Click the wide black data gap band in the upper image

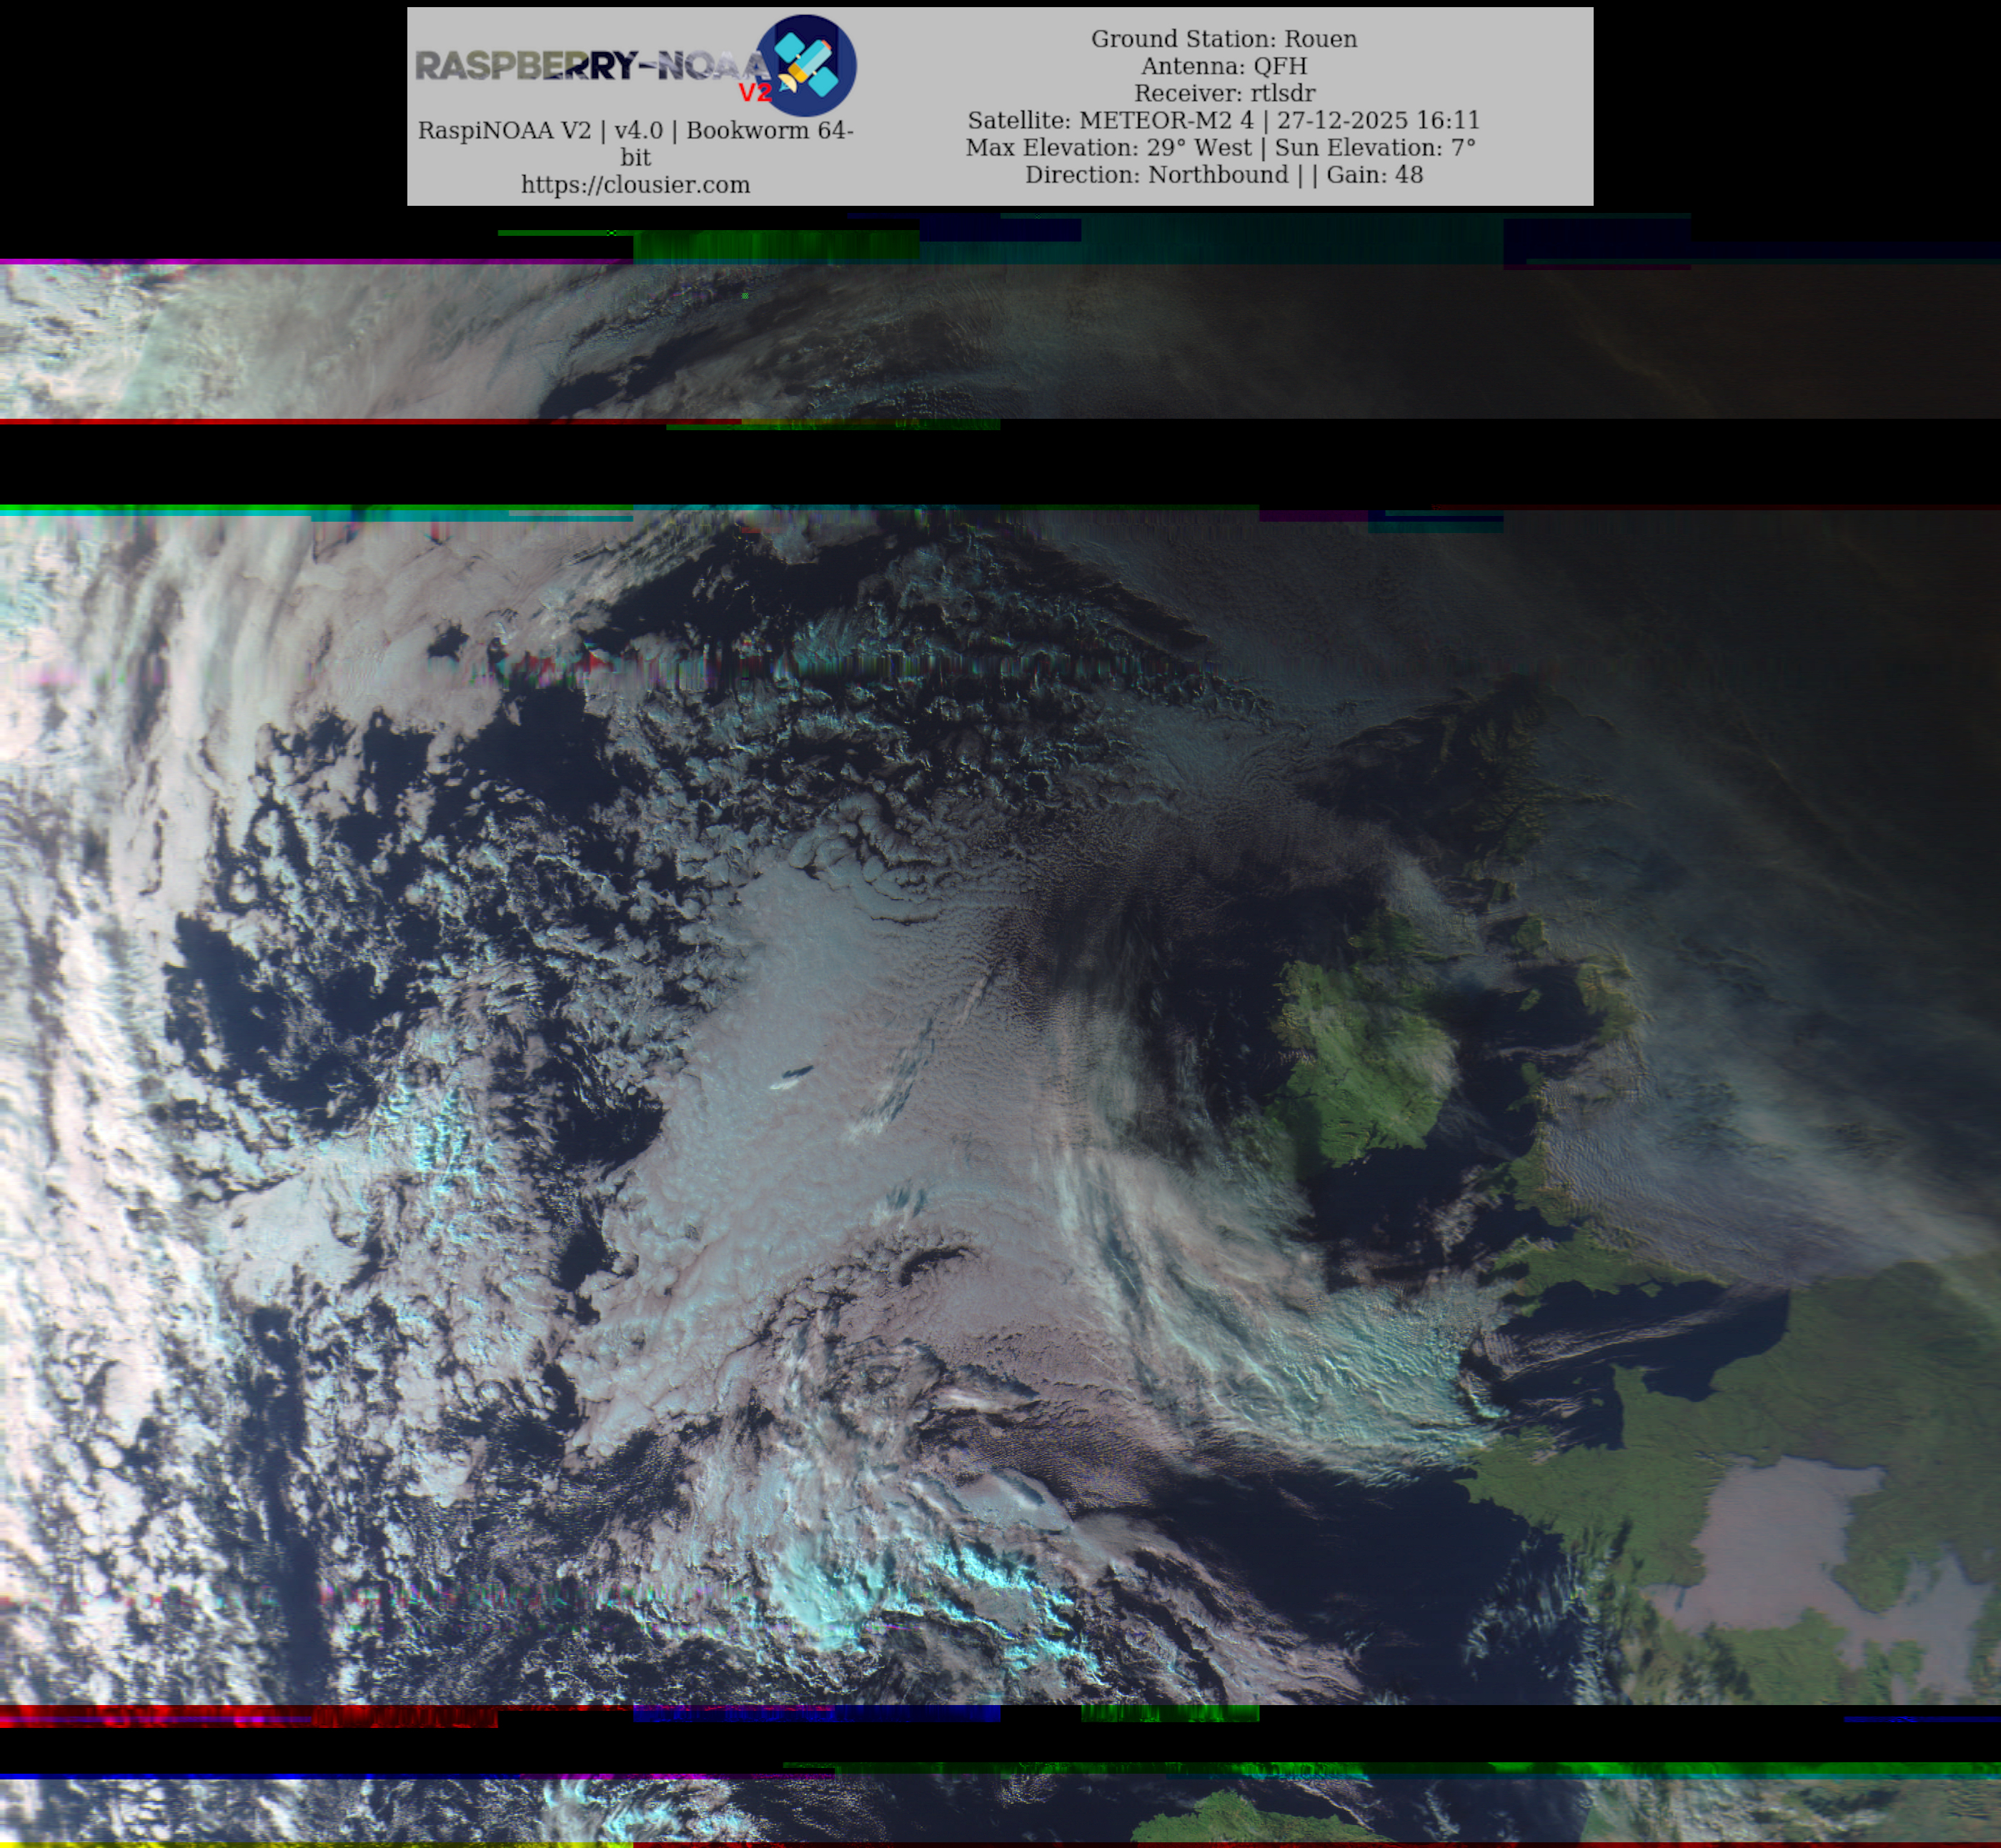pyautogui.click(x=1000, y=465)
